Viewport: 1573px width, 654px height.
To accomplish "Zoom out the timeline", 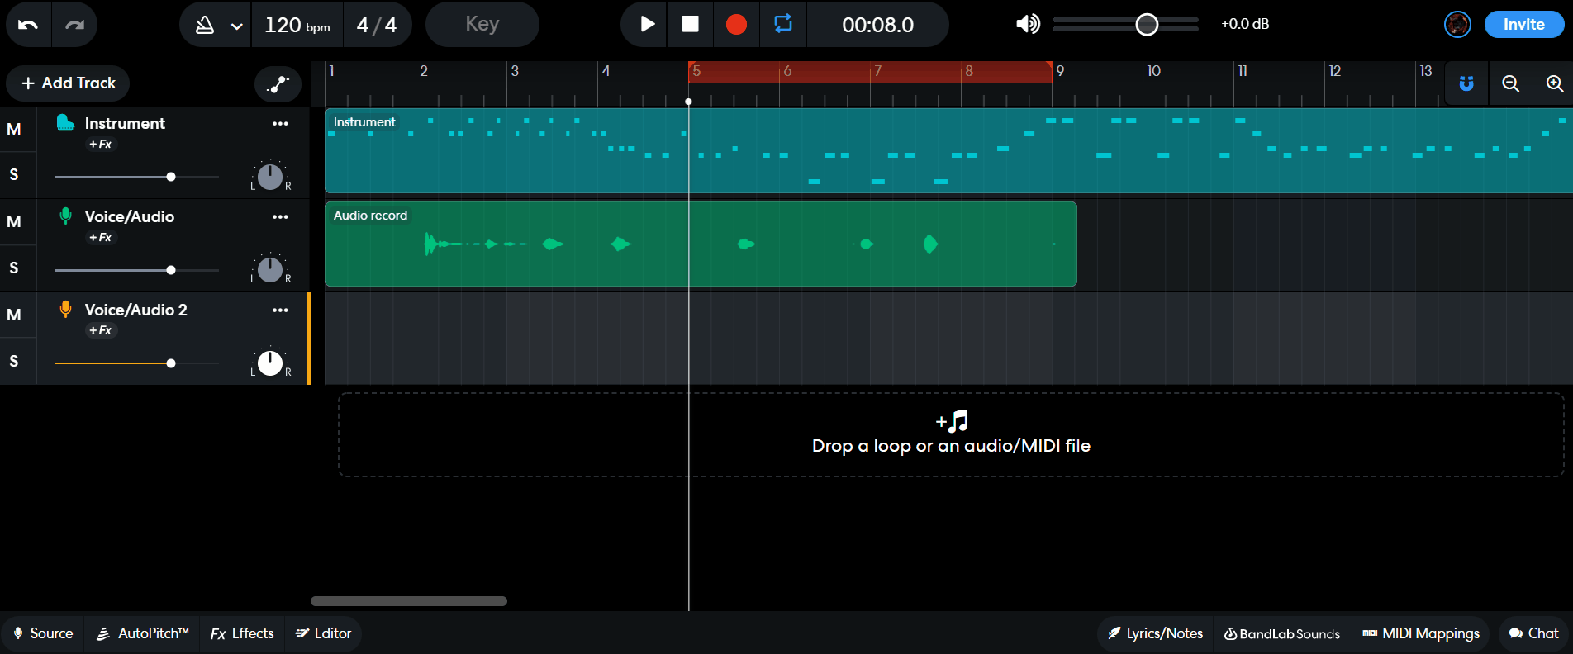I will coord(1510,83).
